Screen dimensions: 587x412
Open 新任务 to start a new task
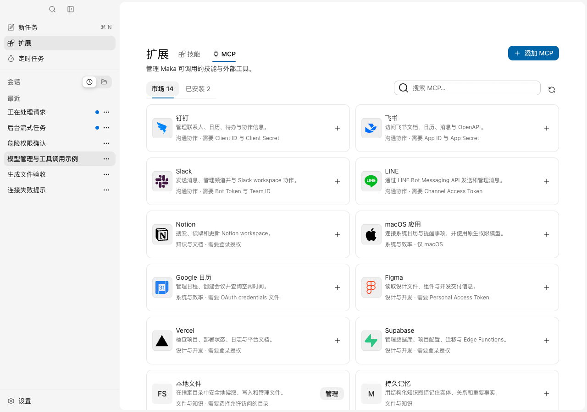tap(60, 27)
